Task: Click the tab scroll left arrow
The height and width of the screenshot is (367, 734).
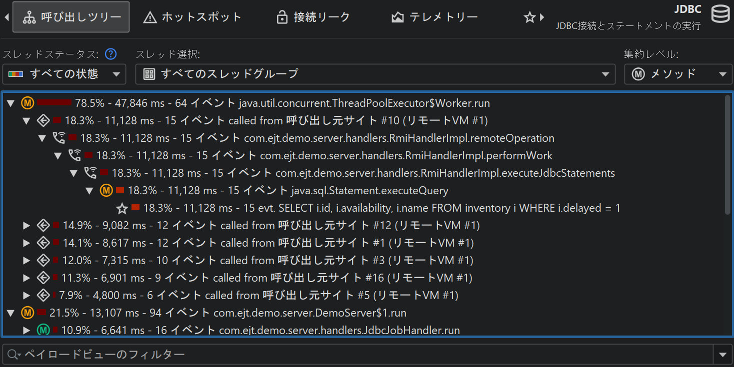Action: click(6, 17)
